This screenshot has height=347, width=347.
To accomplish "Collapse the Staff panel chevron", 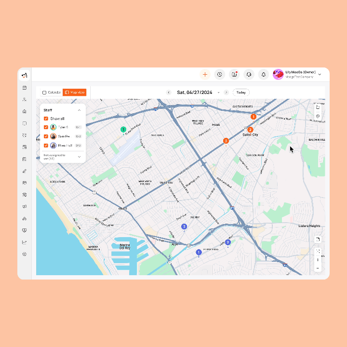I will [x=80, y=110].
